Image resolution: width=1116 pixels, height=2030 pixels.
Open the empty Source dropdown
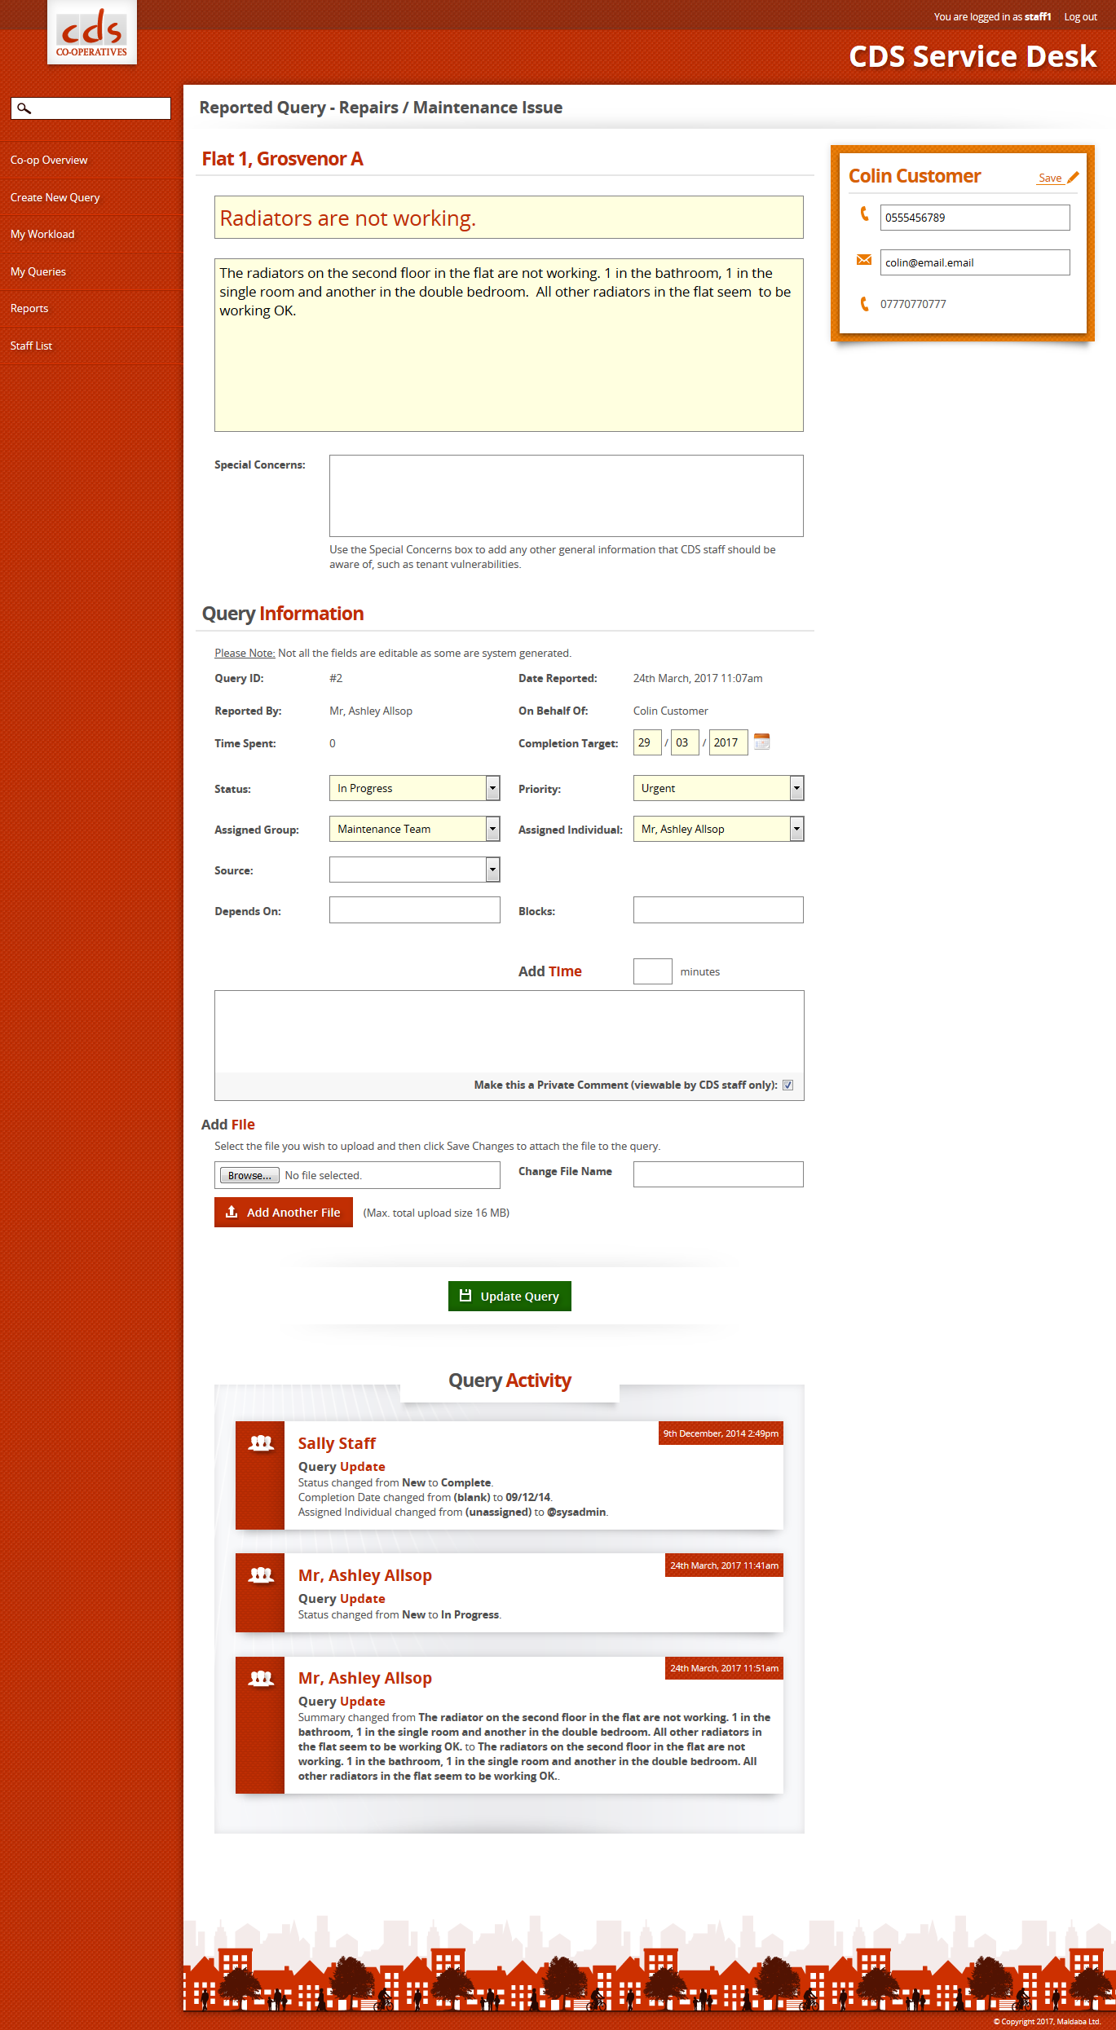click(x=414, y=870)
